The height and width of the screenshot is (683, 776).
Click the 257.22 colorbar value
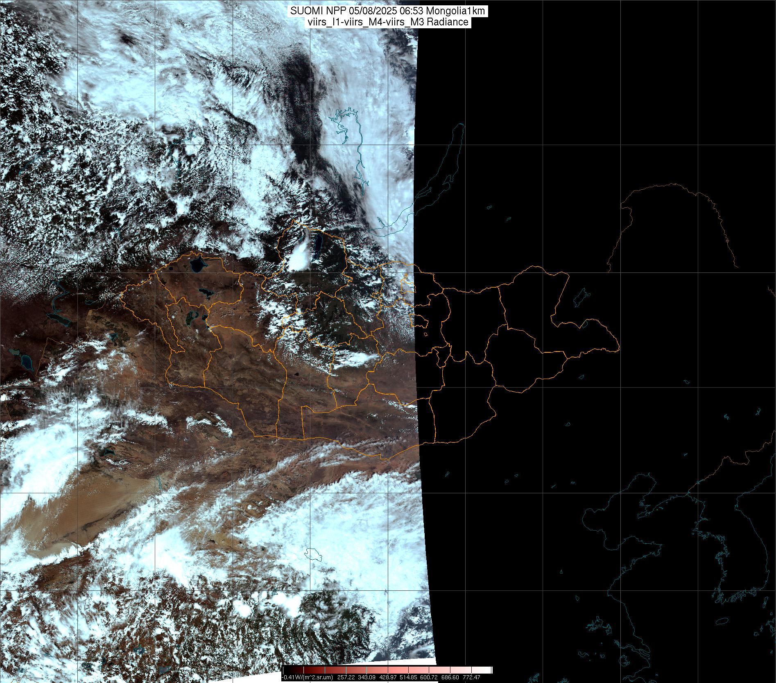(x=346, y=677)
